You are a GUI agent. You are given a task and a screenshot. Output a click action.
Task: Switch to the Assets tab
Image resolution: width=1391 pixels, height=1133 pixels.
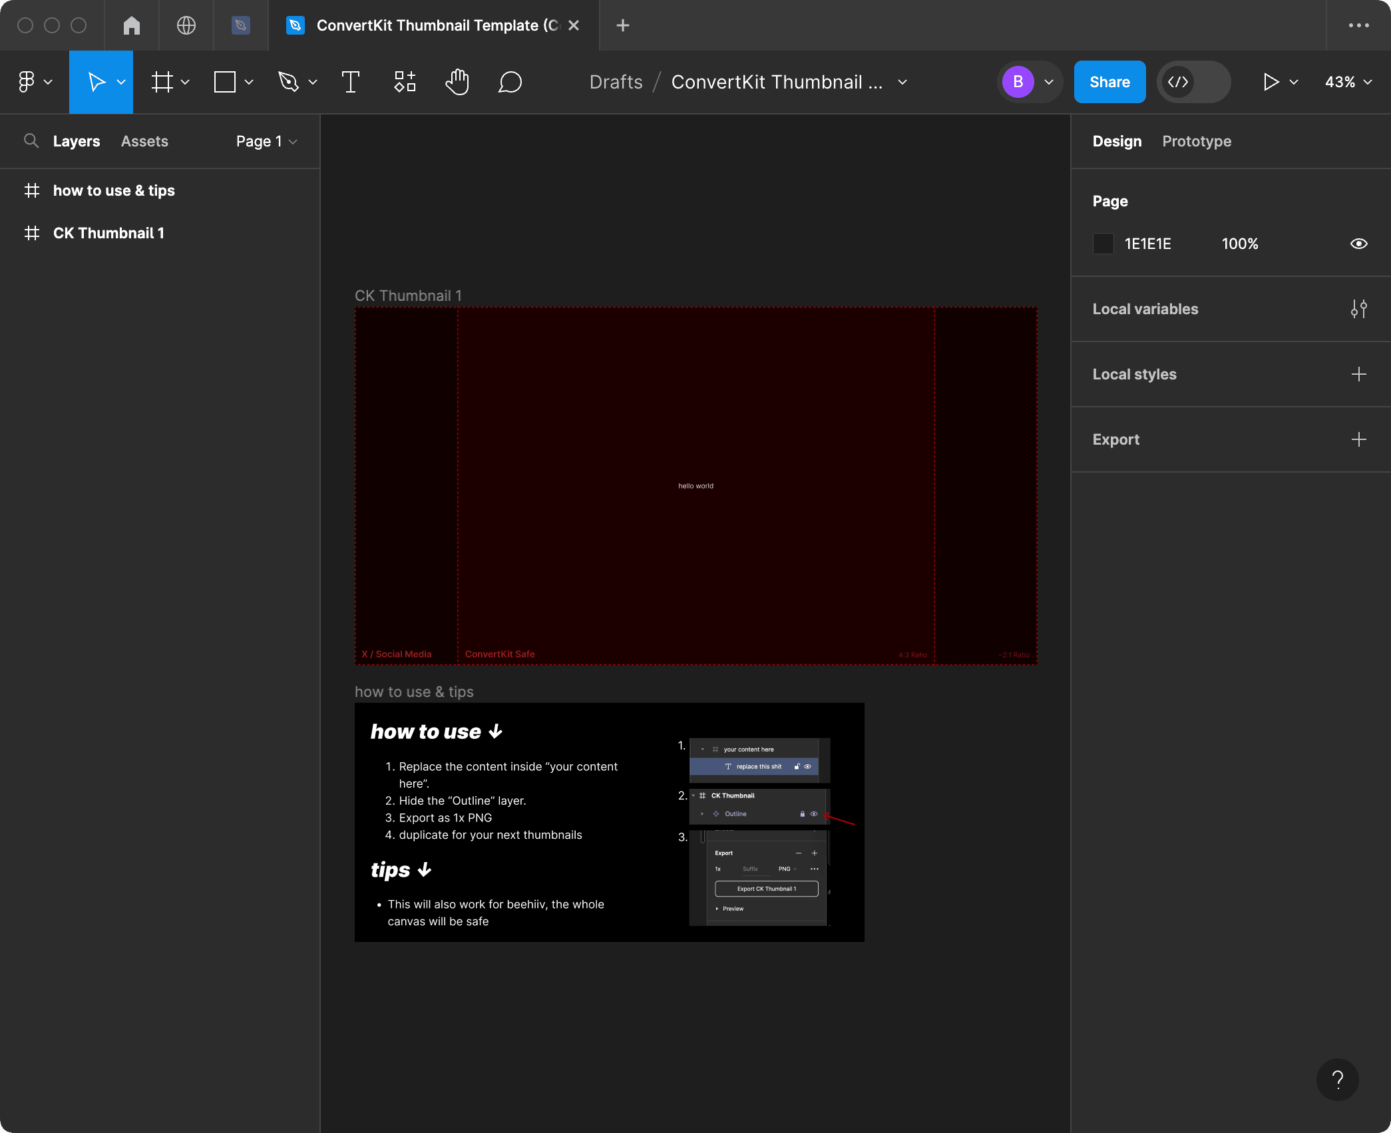tap(144, 141)
